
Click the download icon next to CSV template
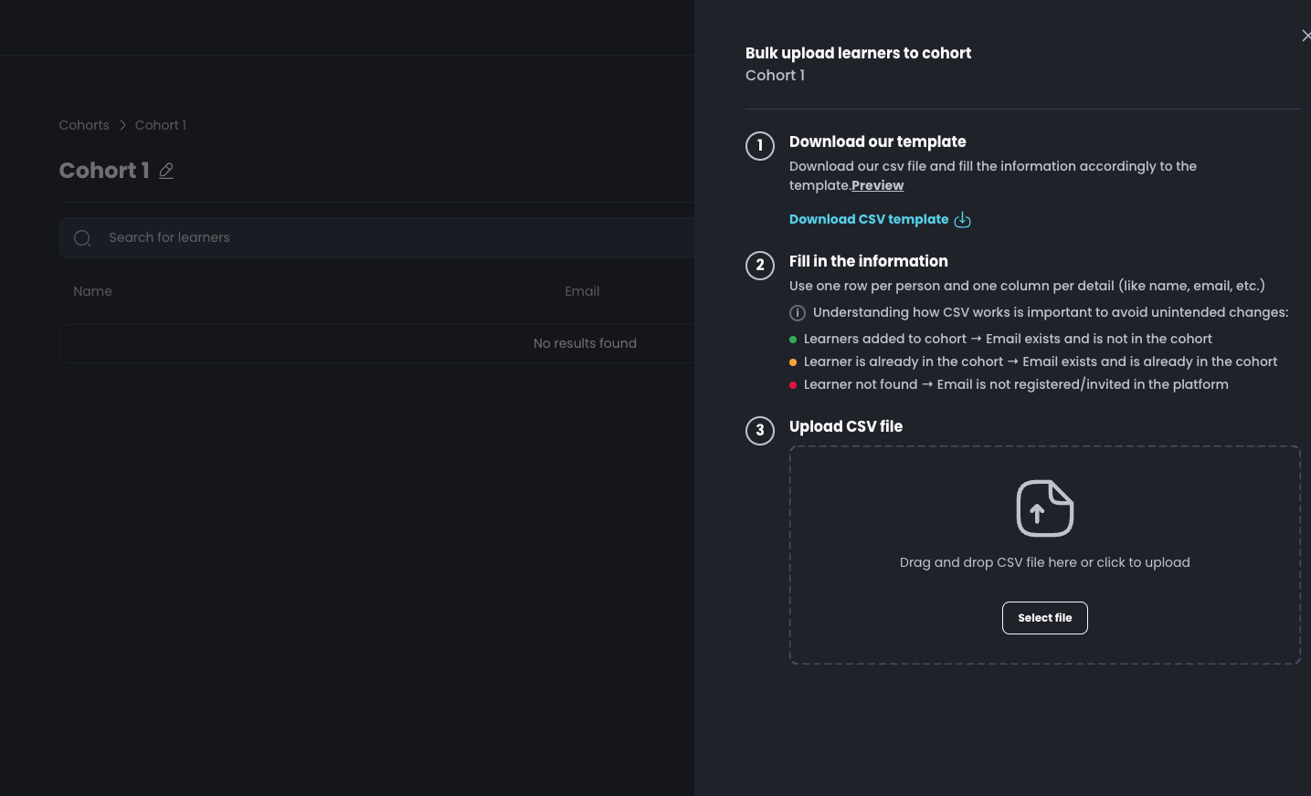pyautogui.click(x=962, y=220)
